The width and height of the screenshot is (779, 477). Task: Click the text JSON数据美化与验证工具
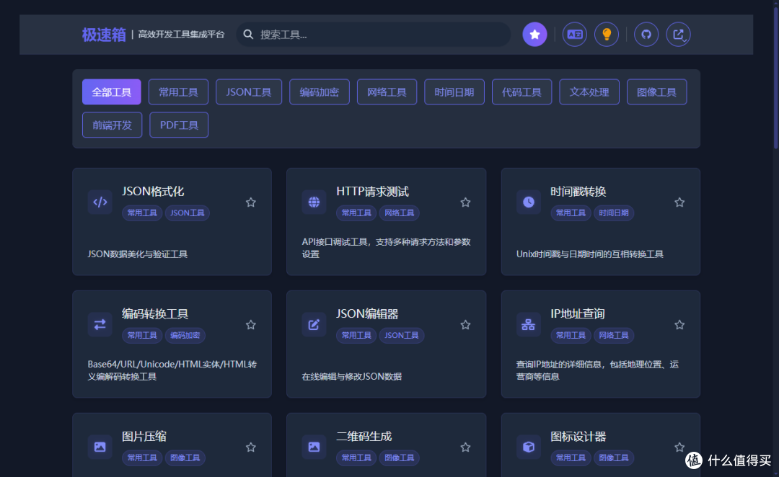tap(138, 254)
